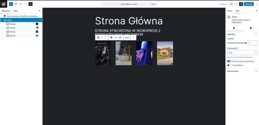Select the Galeria row in list view

[x=21, y=20]
